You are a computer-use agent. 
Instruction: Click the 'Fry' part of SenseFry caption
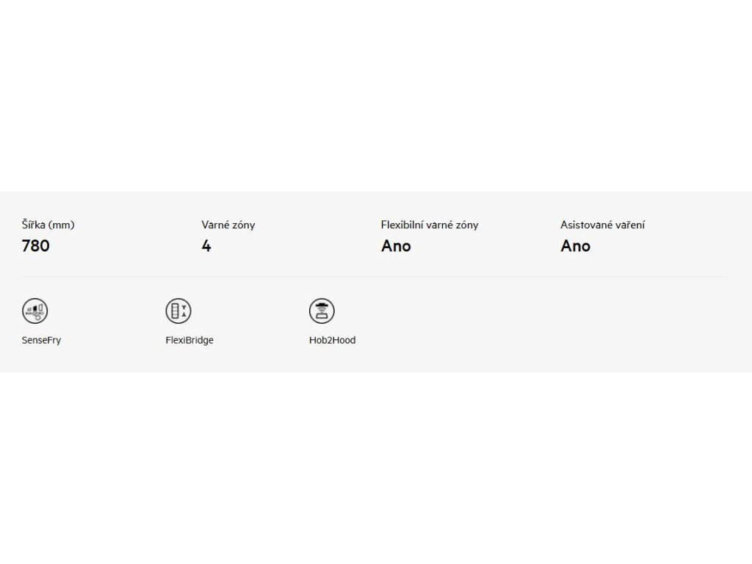coord(54,341)
